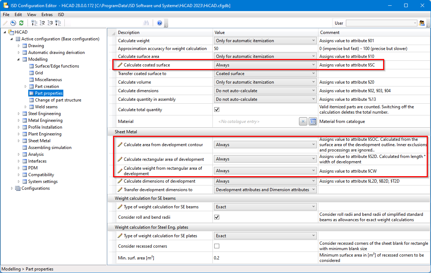Viewport: 431px width, 273px height.
Task: Open the Extras menu
Action: coord(47,15)
